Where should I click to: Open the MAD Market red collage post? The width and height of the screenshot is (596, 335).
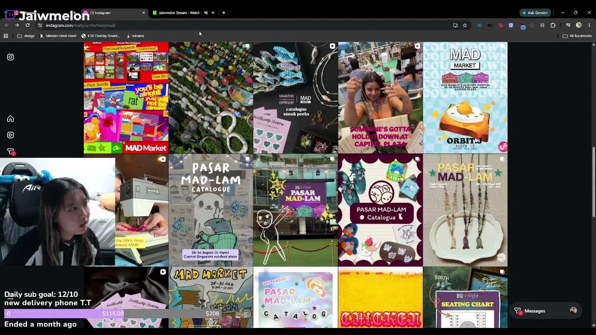click(x=126, y=98)
